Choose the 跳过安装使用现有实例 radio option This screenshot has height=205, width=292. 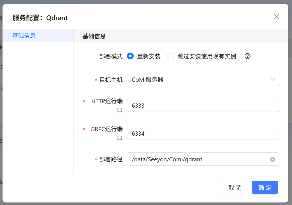pyautogui.click(x=171, y=56)
